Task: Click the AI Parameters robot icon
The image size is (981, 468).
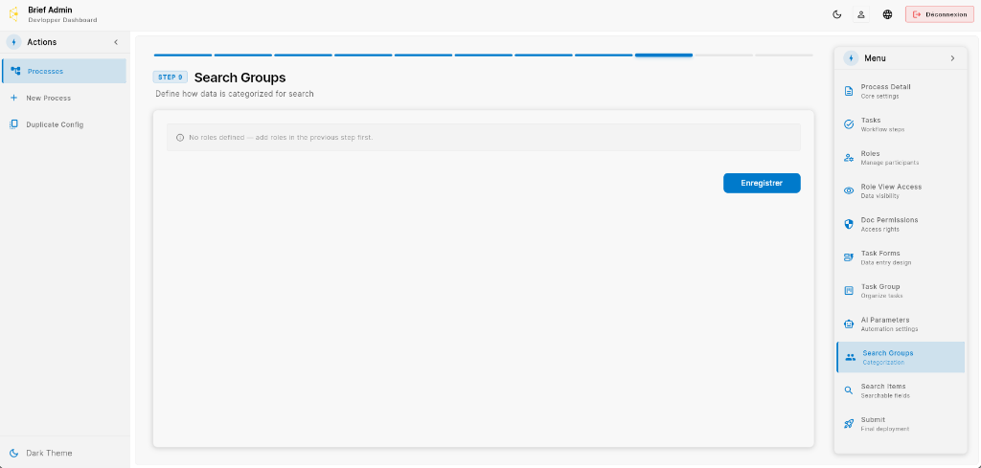Action: [849, 323]
